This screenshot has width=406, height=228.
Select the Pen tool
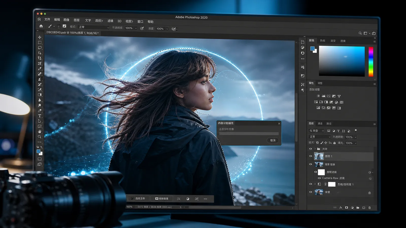click(40, 111)
